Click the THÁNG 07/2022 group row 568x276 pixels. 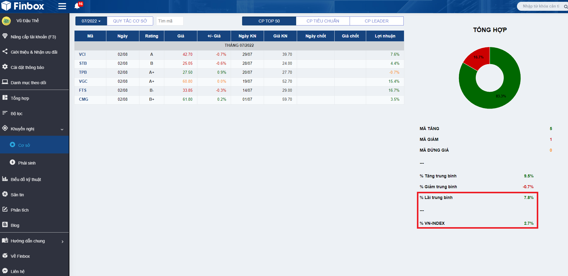coord(239,45)
